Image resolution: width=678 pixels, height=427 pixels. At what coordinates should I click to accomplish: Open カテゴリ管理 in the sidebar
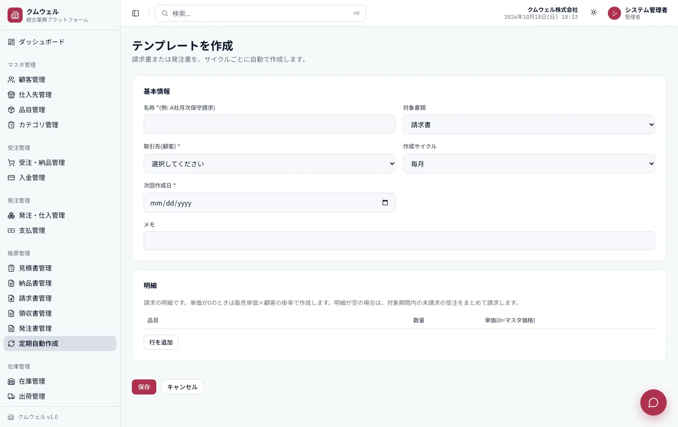pos(60,125)
